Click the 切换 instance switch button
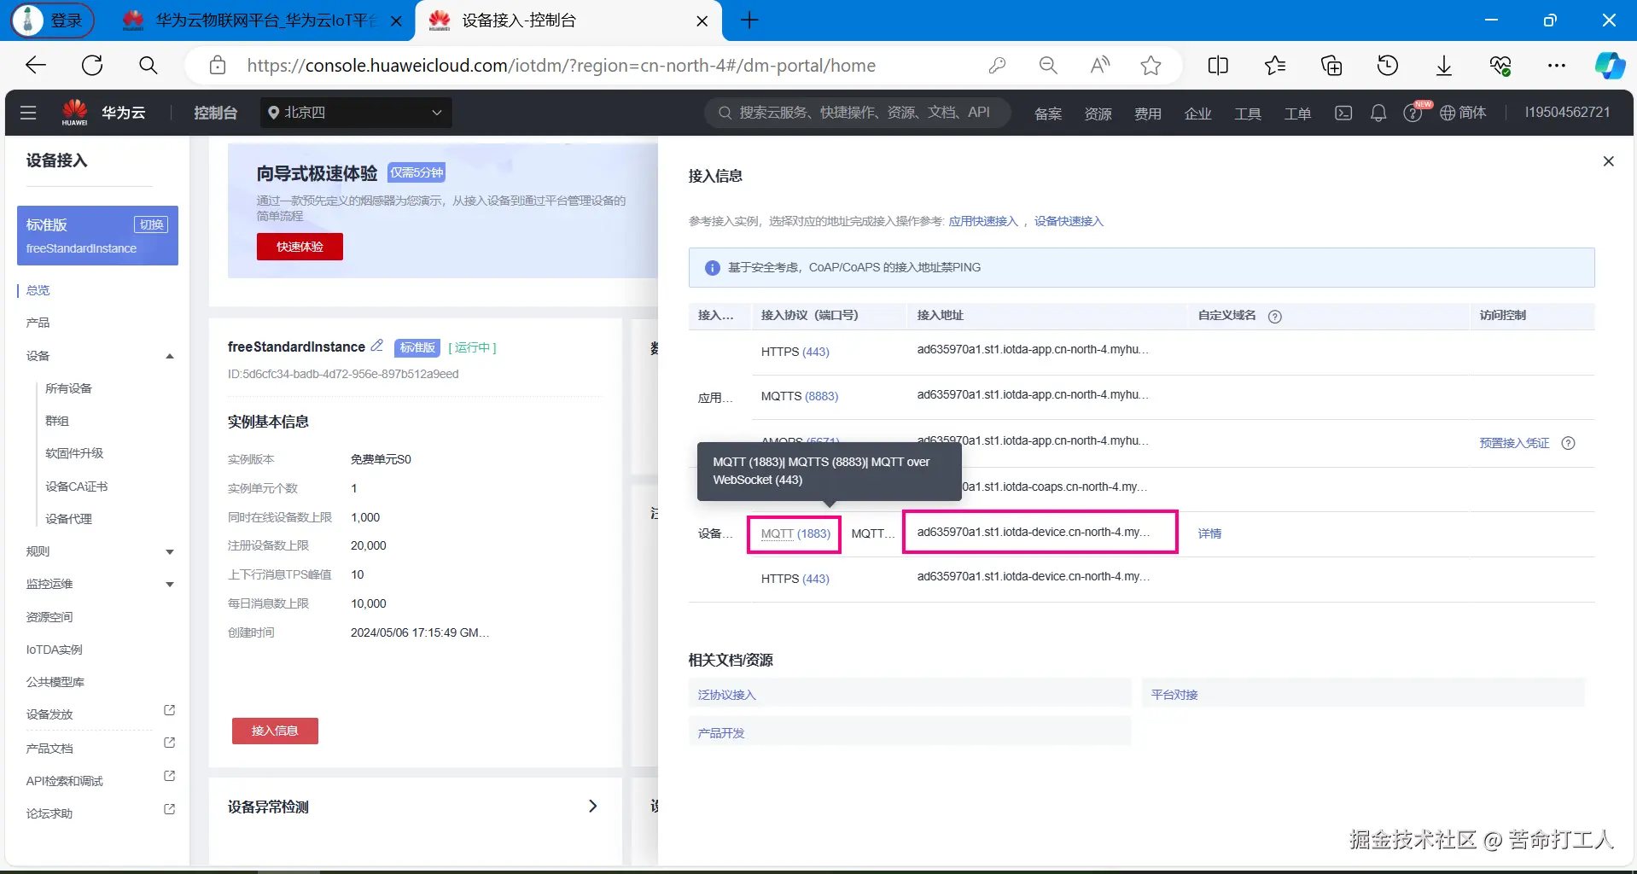This screenshot has width=1637, height=874. pyautogui.click(x=151, y=224)
